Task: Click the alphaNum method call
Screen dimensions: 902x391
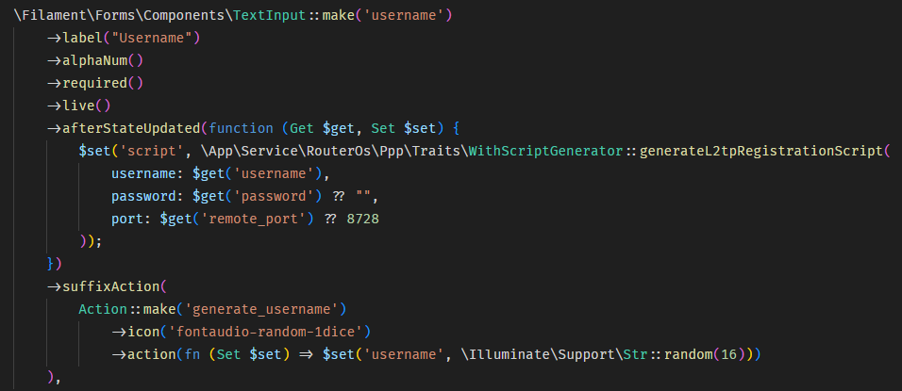Action: [94, 60]
